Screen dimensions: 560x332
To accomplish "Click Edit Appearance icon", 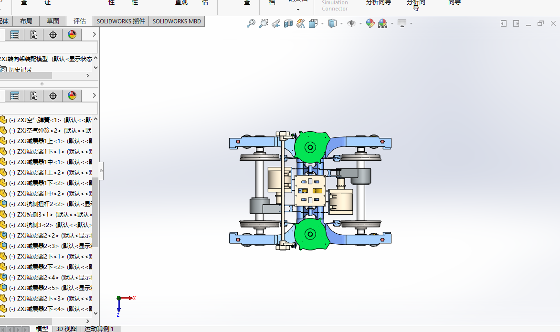I will click(370, 23).
